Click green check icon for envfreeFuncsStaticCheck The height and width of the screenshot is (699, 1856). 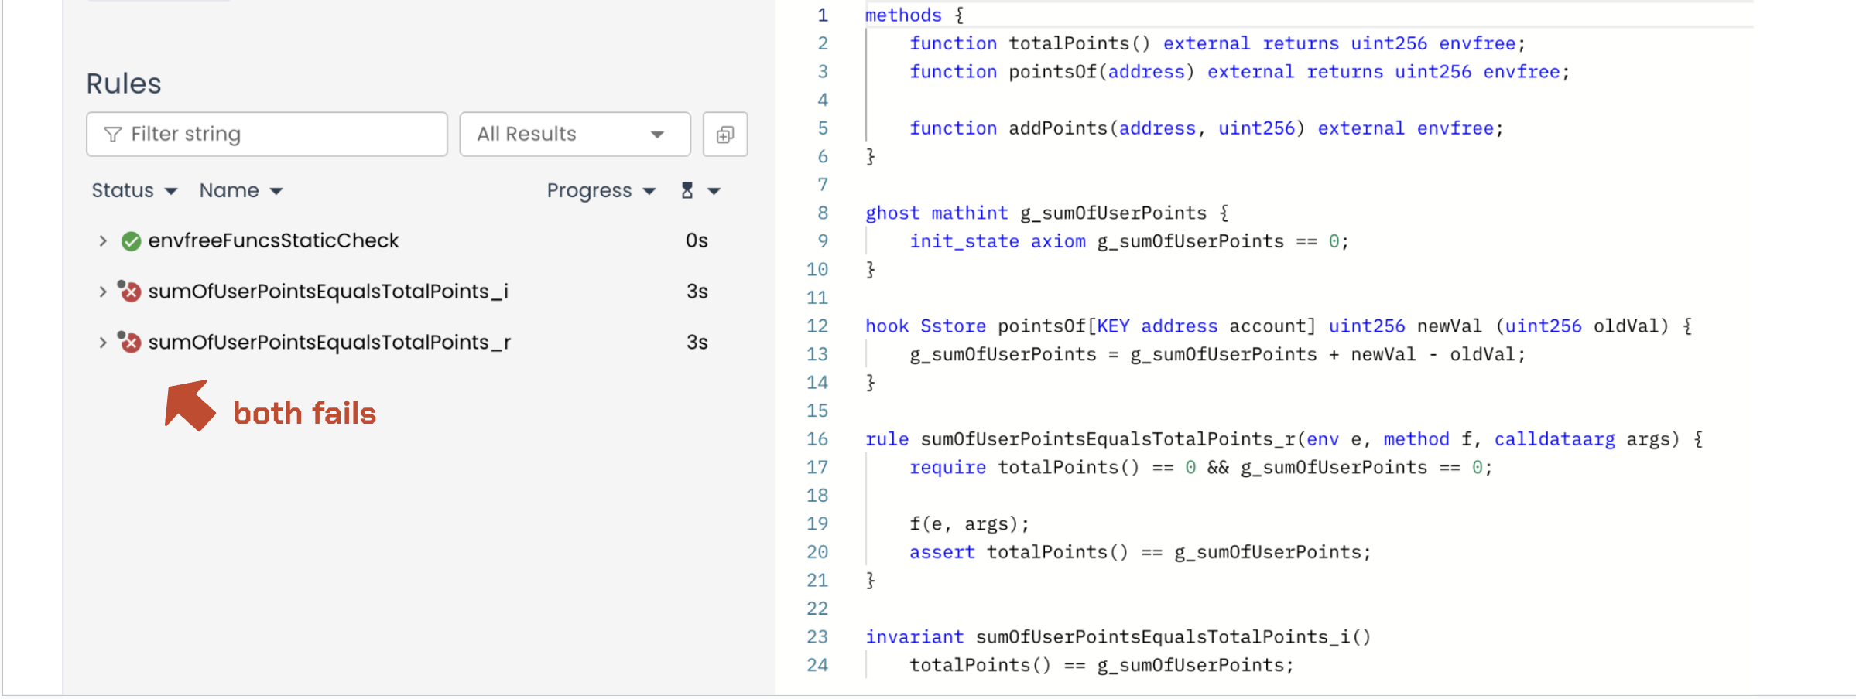click(131, 241)
